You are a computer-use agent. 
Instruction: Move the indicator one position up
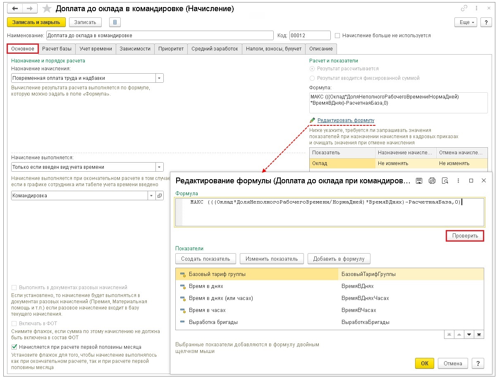pyautogui.click(x=458, y=334)
